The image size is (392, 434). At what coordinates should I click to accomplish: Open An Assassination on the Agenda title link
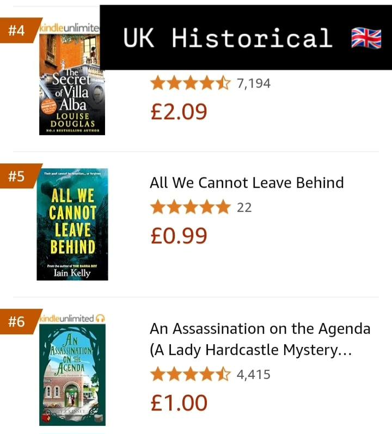click(260, 339)
